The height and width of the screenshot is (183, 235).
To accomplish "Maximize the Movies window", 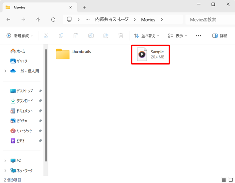I will click(213, 4).
